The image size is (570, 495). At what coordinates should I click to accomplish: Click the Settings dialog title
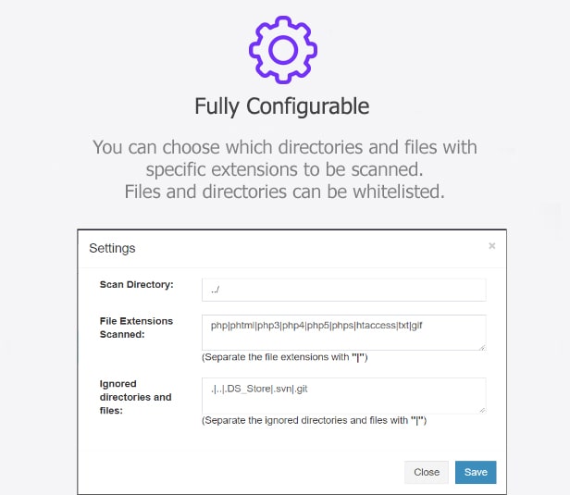coord(112,248)
